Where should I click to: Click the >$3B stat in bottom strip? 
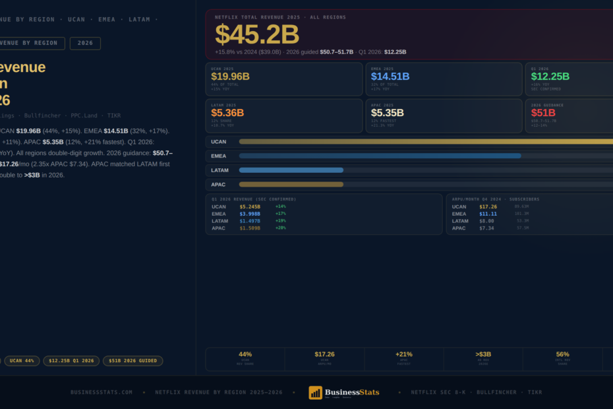coord(483,358)
